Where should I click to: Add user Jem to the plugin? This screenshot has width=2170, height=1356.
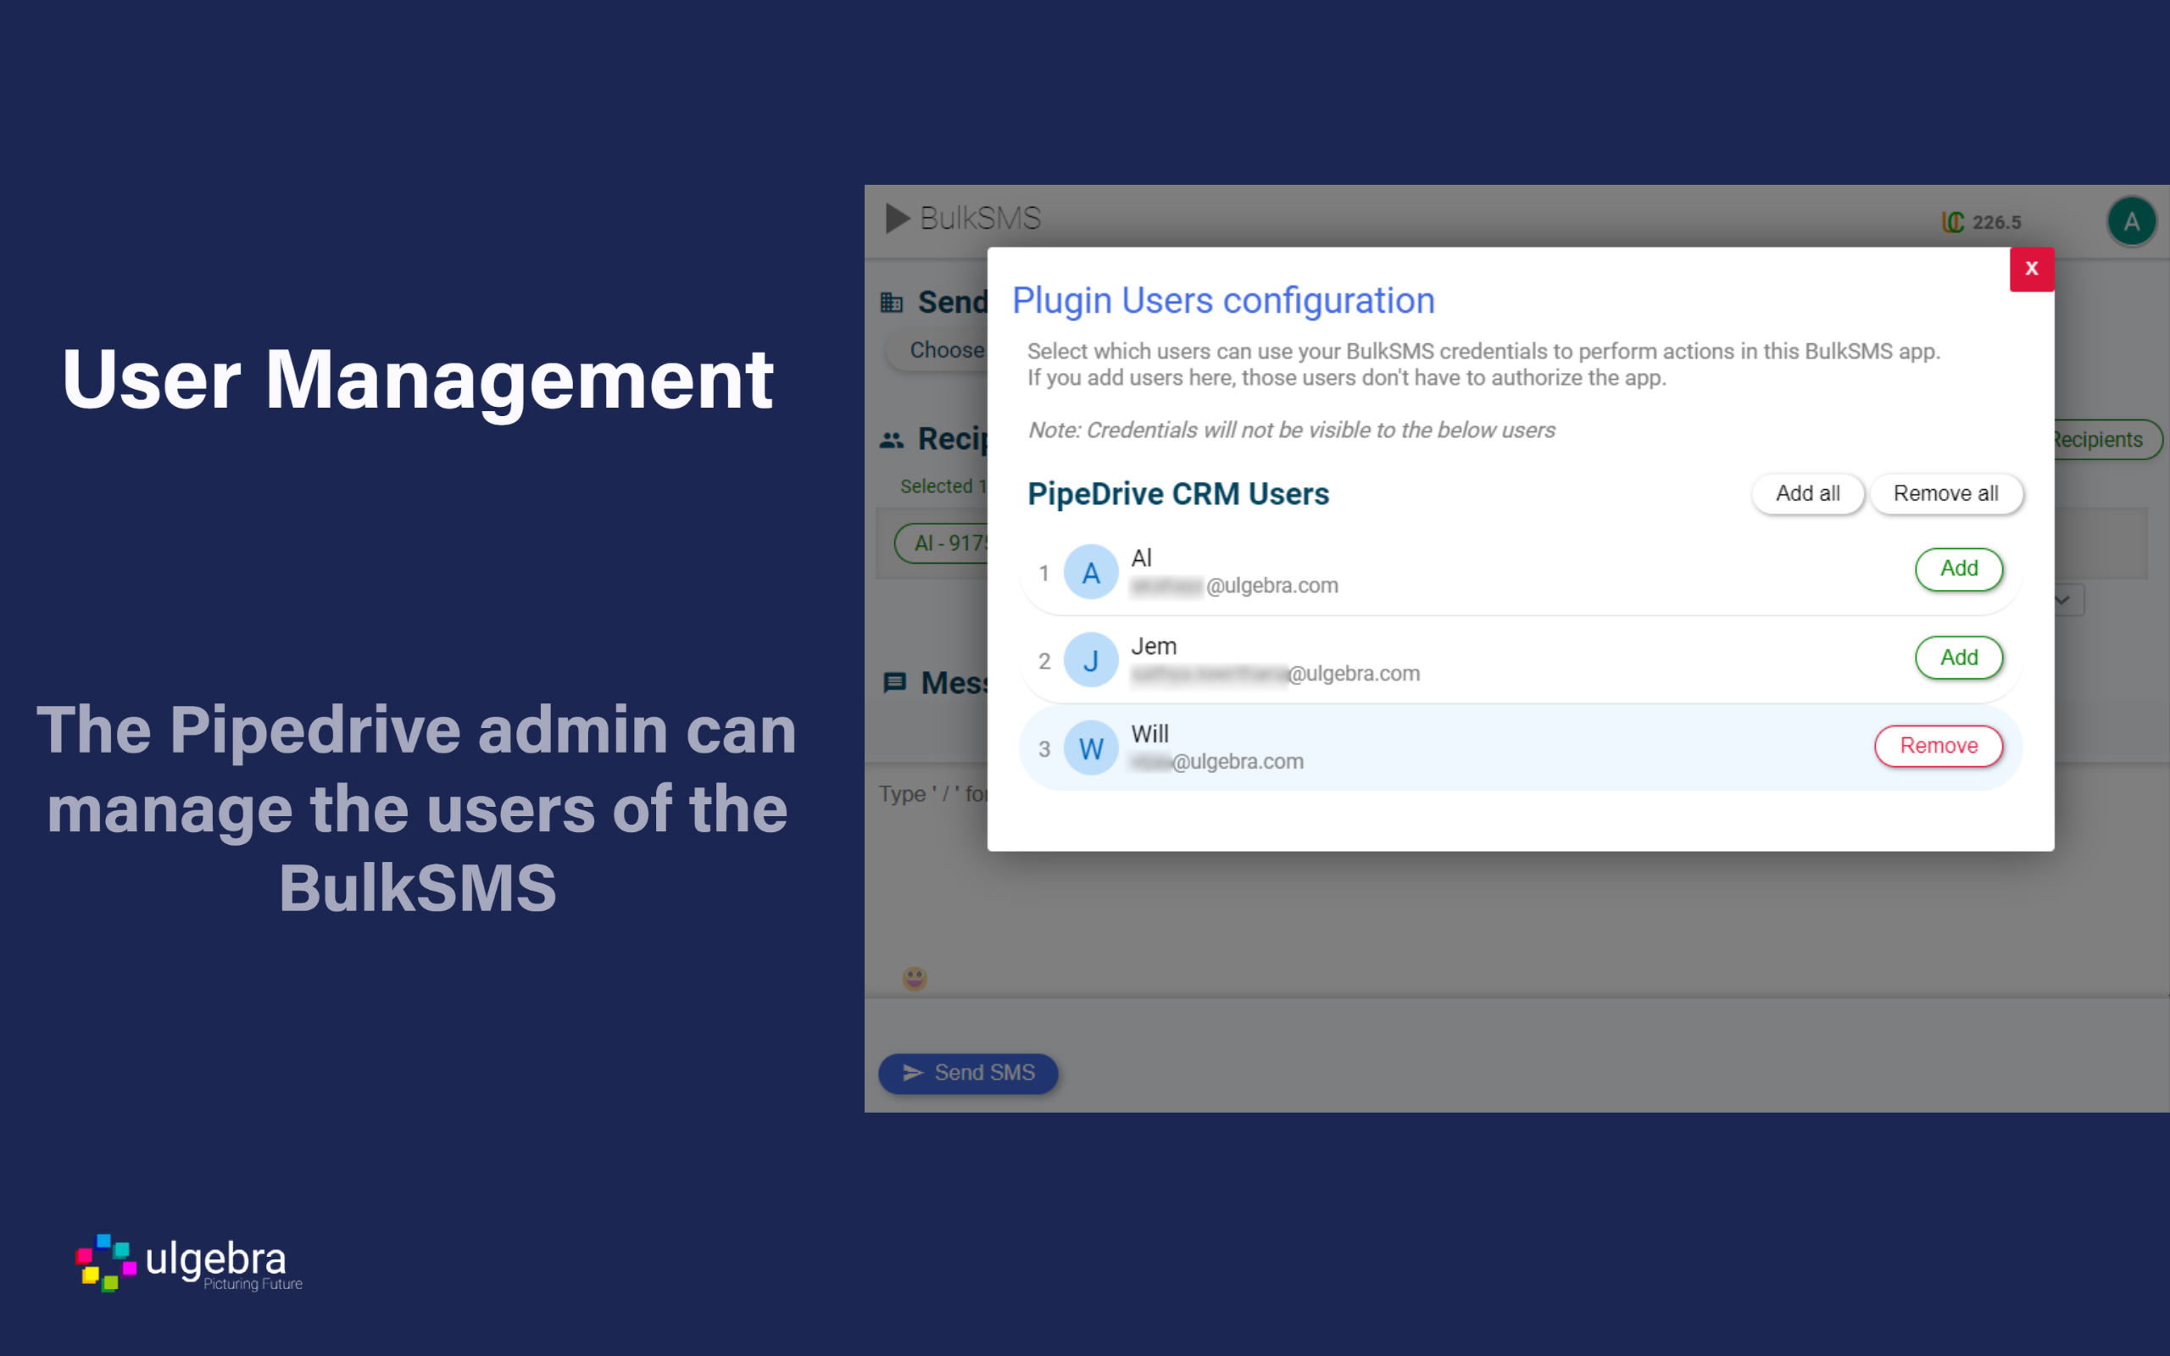point(1958,658)
